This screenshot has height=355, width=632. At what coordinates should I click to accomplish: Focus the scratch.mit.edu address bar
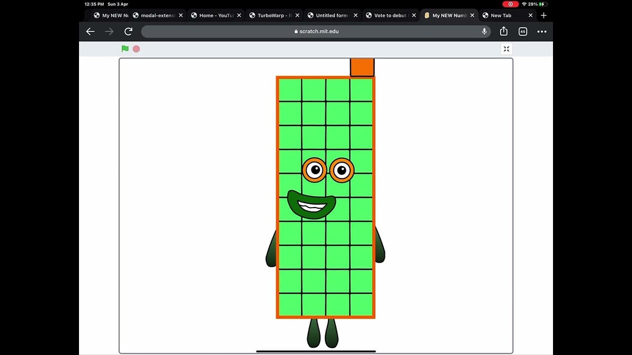pos(316,32)
